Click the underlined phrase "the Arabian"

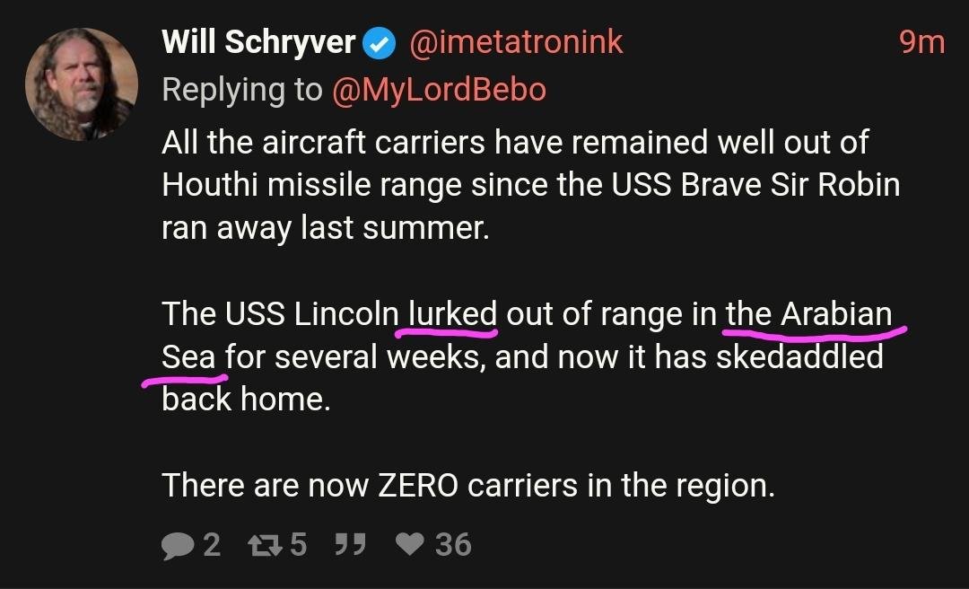pos(808,314)
